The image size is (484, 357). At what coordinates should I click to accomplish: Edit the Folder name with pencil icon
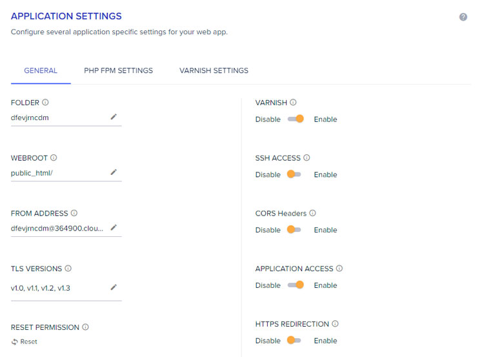point(114,117)
